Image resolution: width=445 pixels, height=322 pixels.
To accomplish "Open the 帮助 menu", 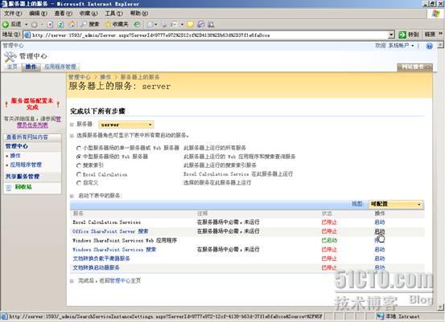I will click(138, 14).
